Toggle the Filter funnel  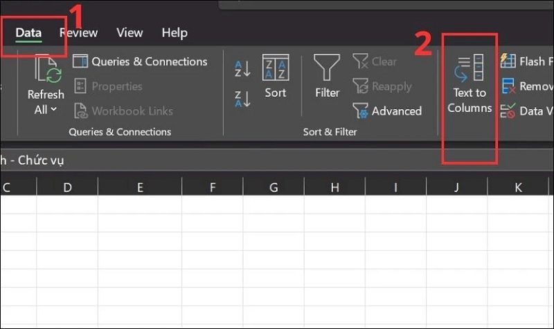[x=327, y=76]
